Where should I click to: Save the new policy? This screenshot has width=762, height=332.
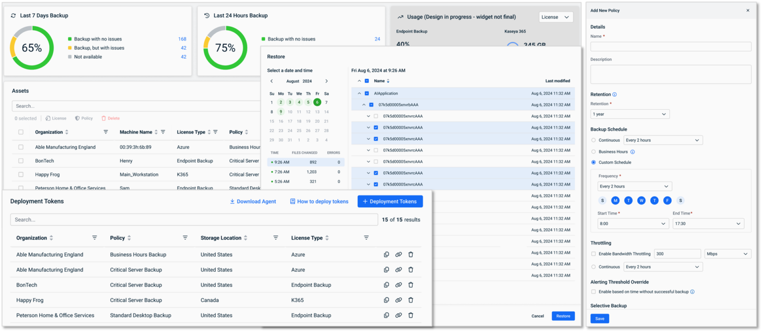pyautogui.click(x=600, y=319)
